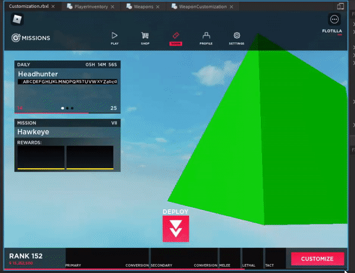Switch to the PlayerInventory script tab

[91, 7]
